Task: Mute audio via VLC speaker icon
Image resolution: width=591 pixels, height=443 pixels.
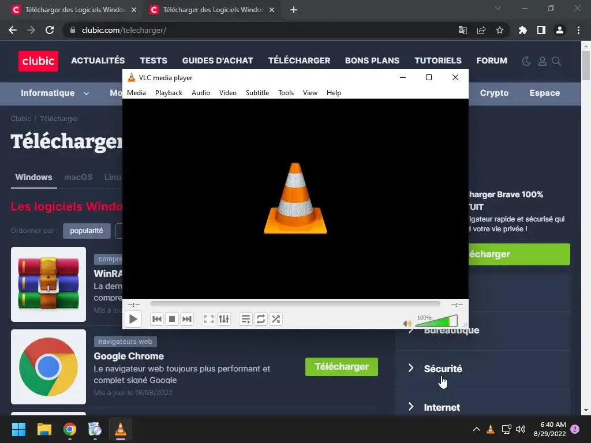Action: click(x=407, y=323)
